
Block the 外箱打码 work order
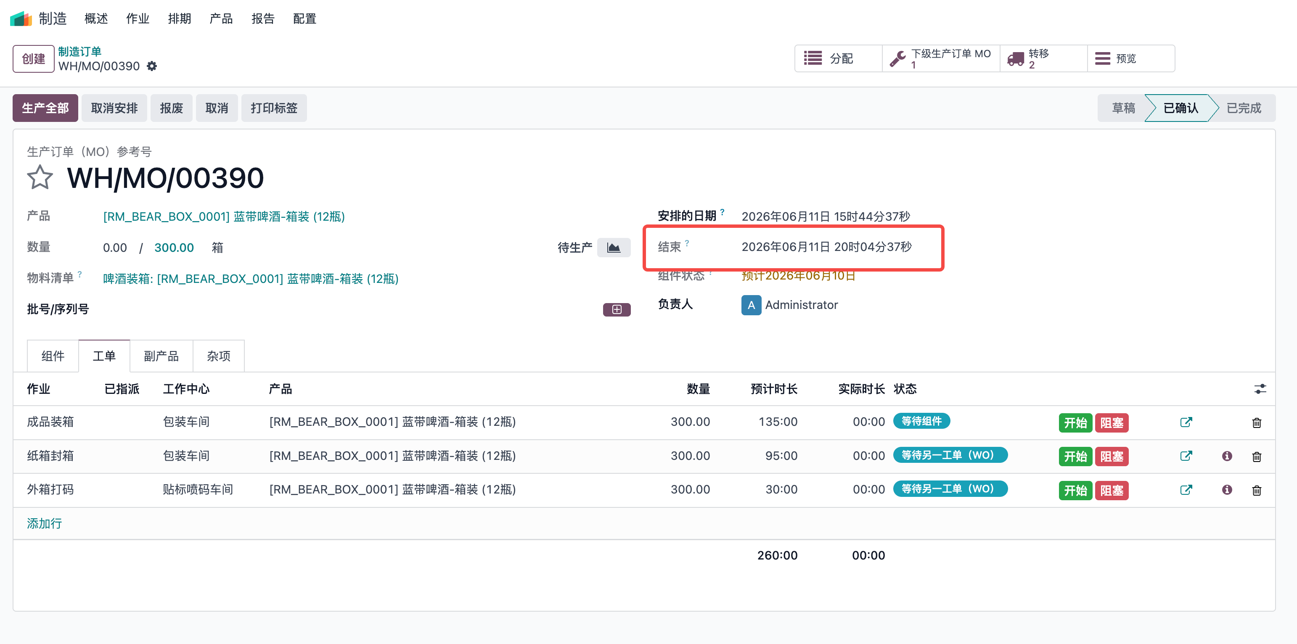point(1111,491)
